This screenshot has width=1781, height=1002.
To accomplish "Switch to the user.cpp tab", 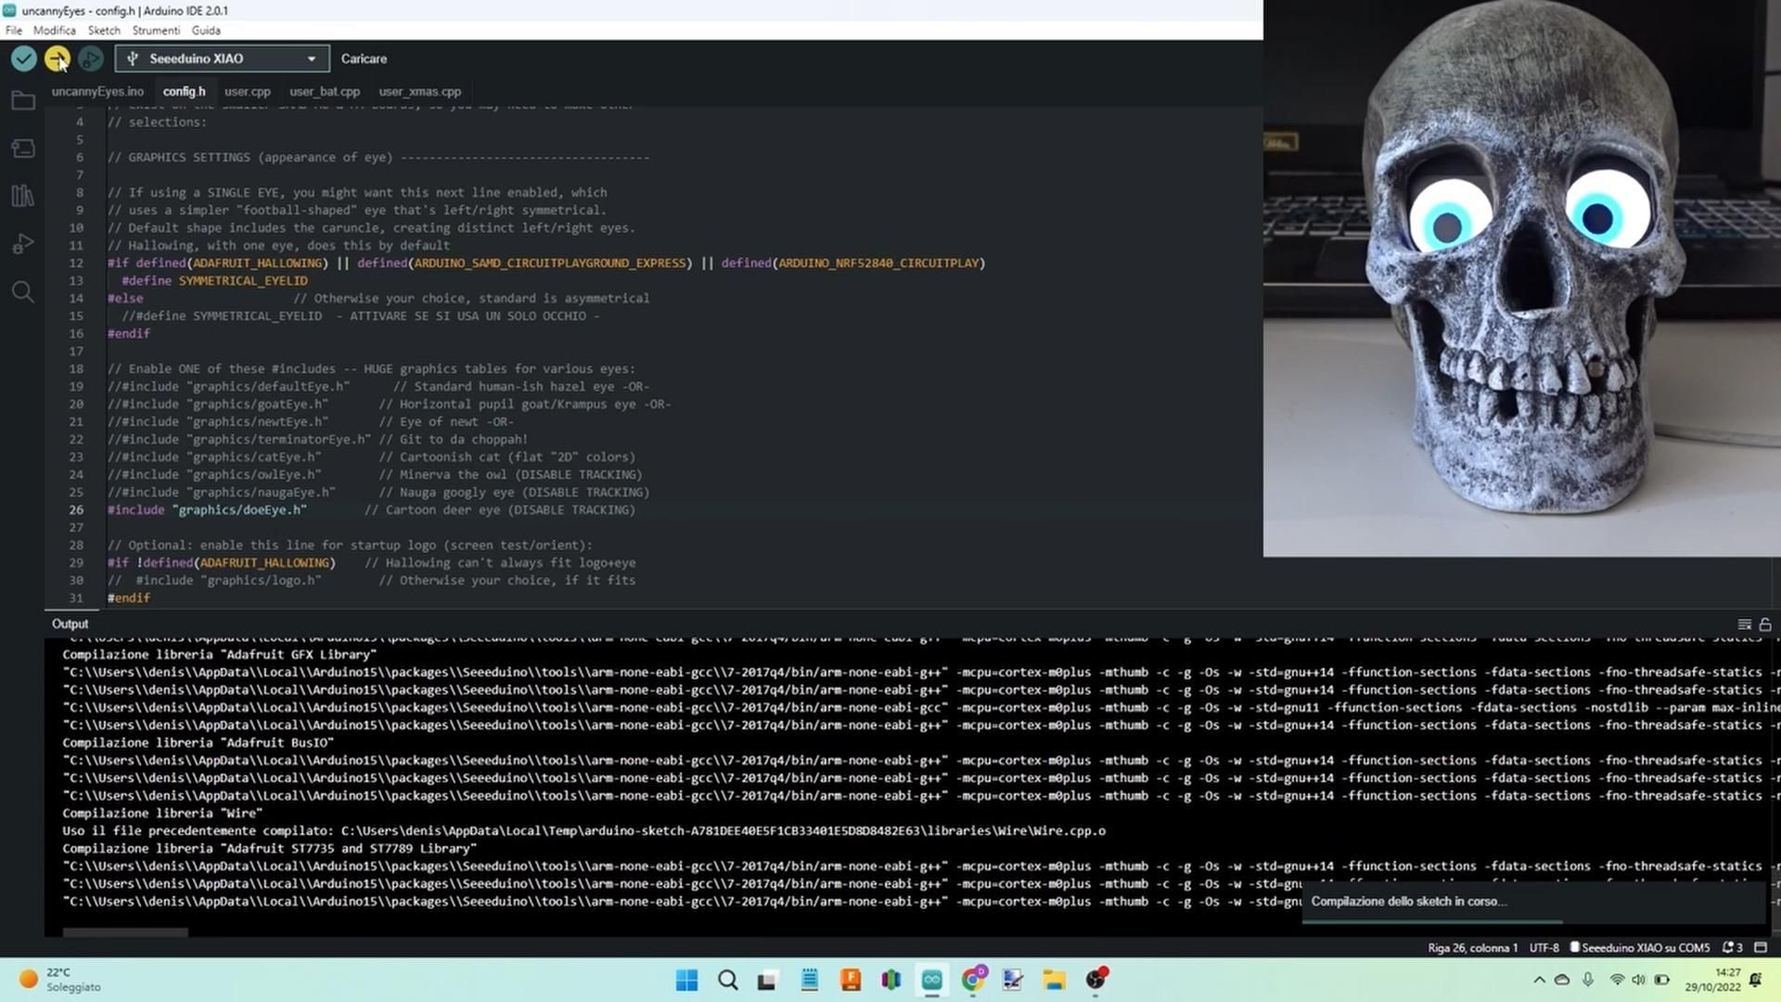I will [247, 91].
